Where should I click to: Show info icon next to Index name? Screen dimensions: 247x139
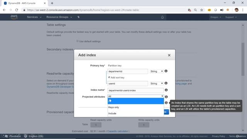click(166, 90)
